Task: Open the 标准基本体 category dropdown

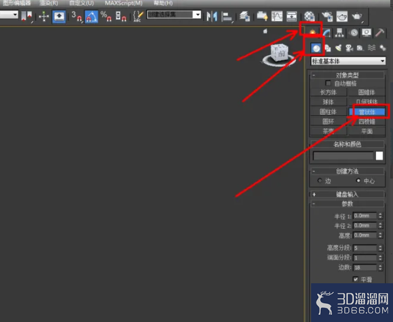Action: (348, 61)
